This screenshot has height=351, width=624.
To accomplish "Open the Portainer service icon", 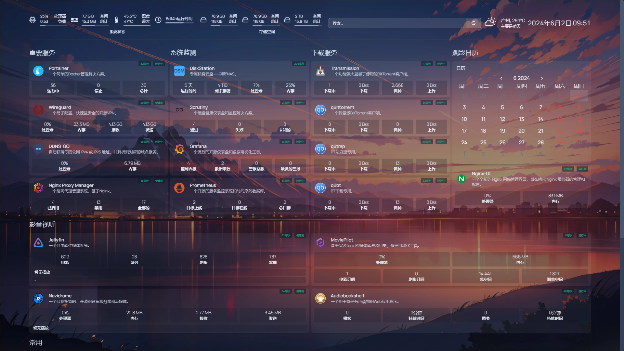I will [38, 71].
